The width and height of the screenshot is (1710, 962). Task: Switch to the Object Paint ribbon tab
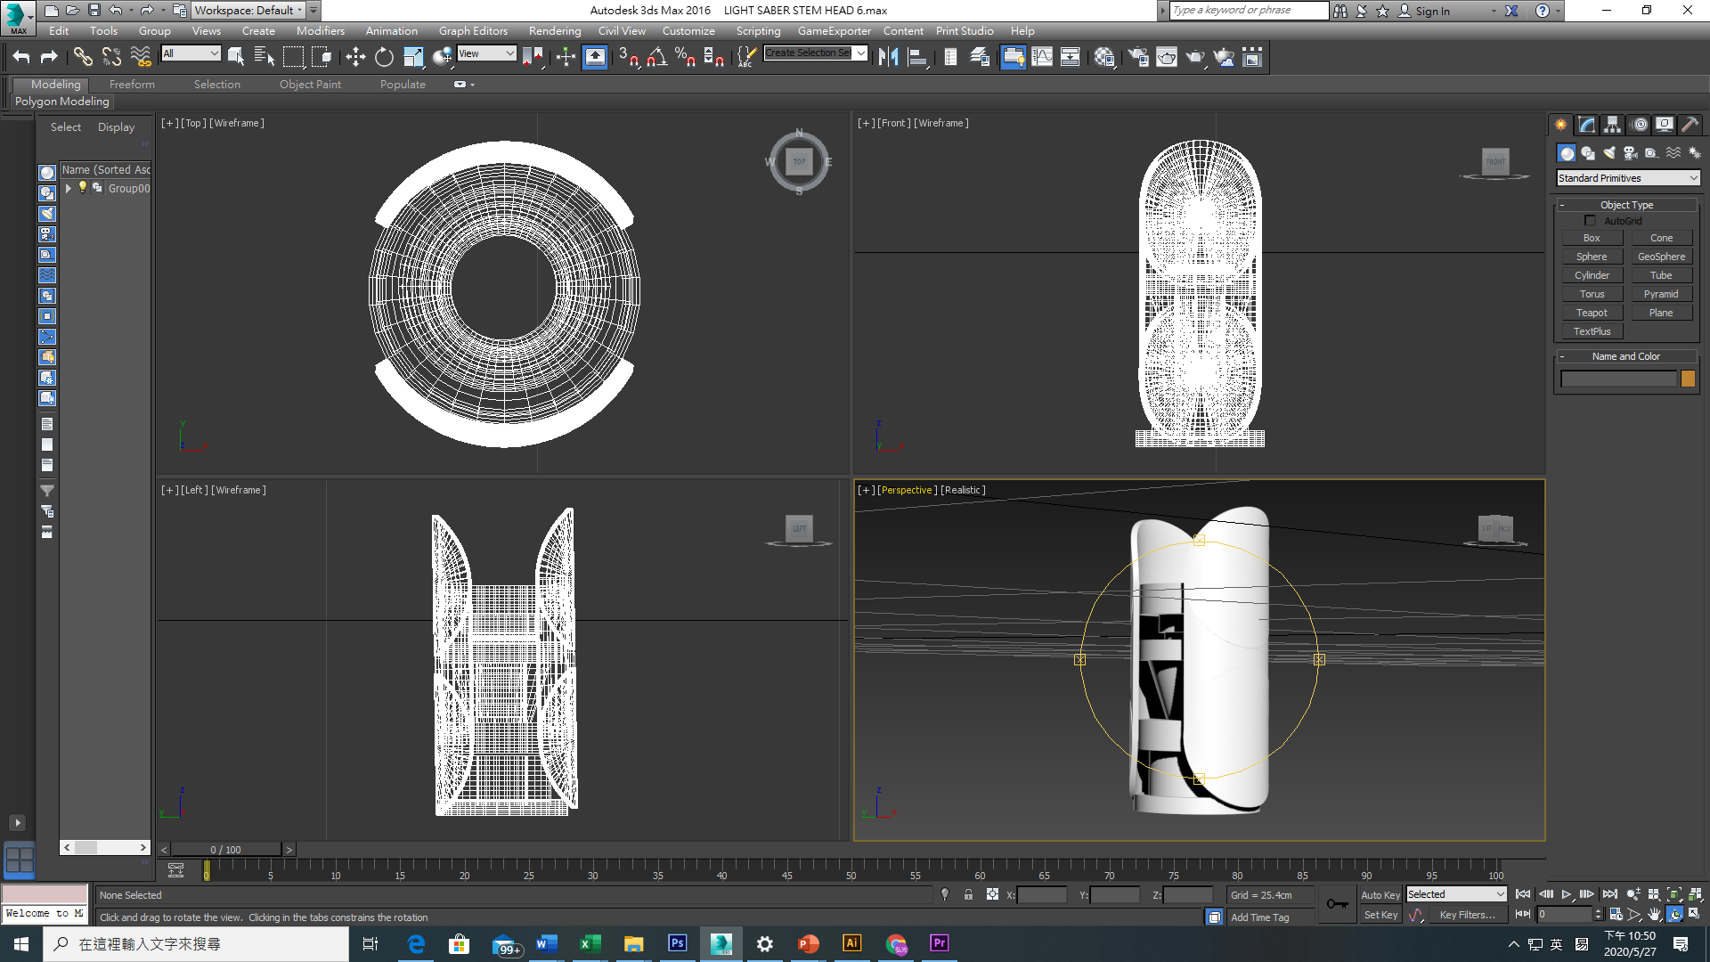pos(310,85)
